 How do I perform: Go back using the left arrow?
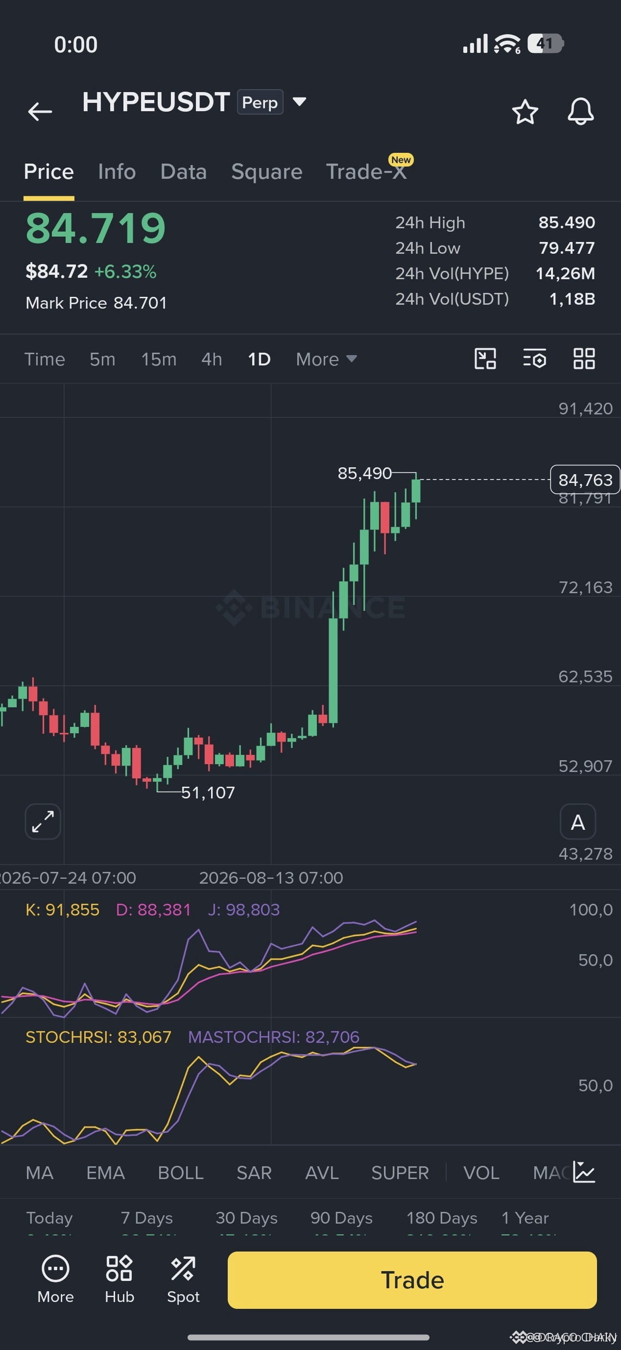(40, 112)
